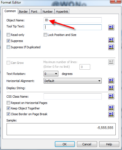Tick Lock Position and Size
Image resolution: width=122 pixels, height=150 pixels.
[45, 35]
